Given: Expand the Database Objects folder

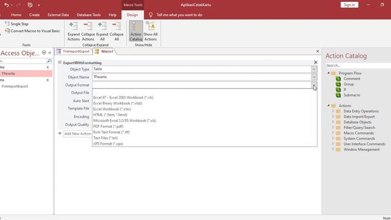Looking at the screenshot, I should coord(333,122).
